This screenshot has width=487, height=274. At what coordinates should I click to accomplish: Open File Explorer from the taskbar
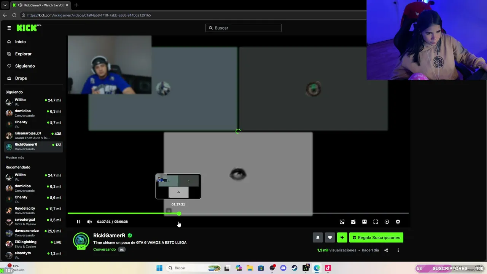pyautogui.click(x=250, y=268)
